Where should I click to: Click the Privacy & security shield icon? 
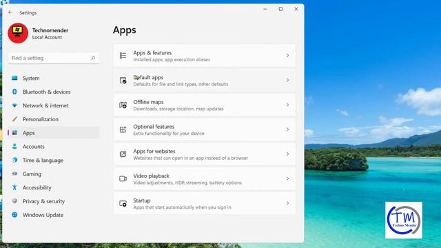pos(14,201)
